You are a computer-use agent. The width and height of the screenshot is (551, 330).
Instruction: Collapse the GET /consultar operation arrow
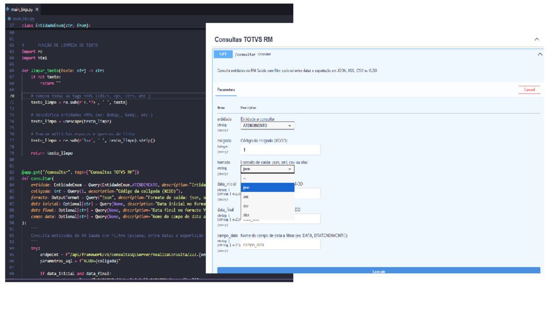[540, 55]
